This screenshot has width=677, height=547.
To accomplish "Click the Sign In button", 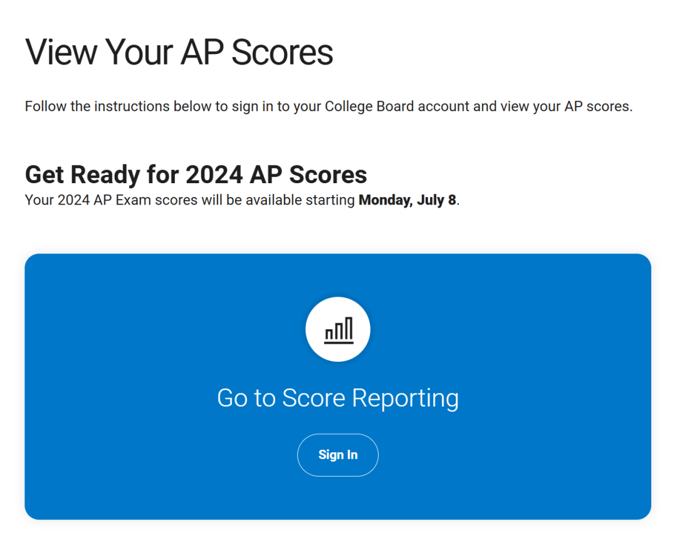I will [338, 455].
